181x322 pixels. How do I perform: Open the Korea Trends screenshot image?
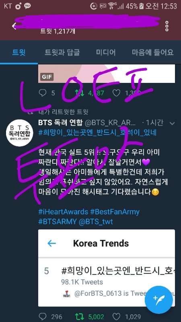click(x=107, y=268)
